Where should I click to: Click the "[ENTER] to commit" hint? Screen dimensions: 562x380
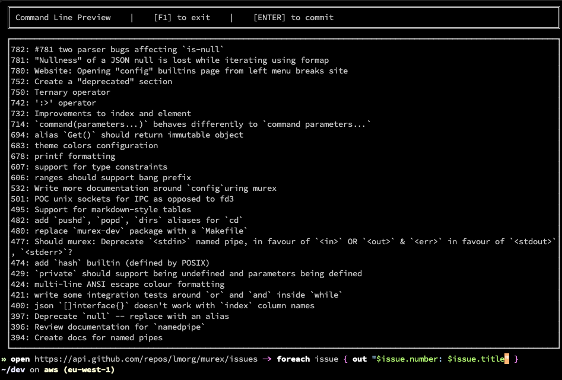[x=293, y=17]
